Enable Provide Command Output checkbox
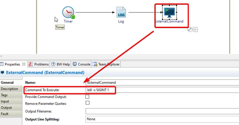 point(88,96)
